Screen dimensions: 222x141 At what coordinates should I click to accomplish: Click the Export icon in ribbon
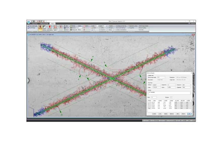pyautogui.click(x=65, y=30)
